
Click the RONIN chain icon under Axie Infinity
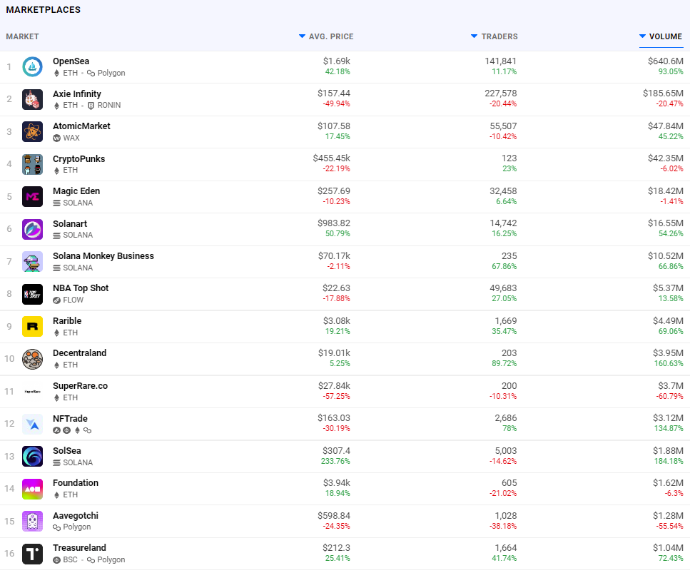pos(91,106)
